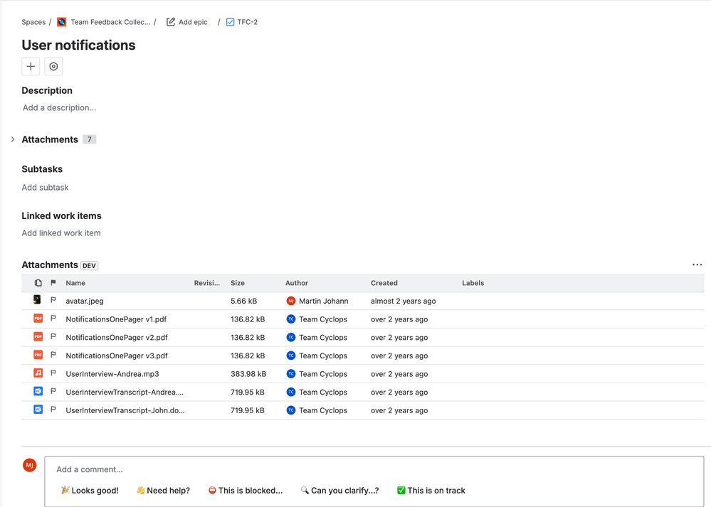
Task: Click the avatar.jpeg thumbnail icon
Action: (x=37, y=299)
